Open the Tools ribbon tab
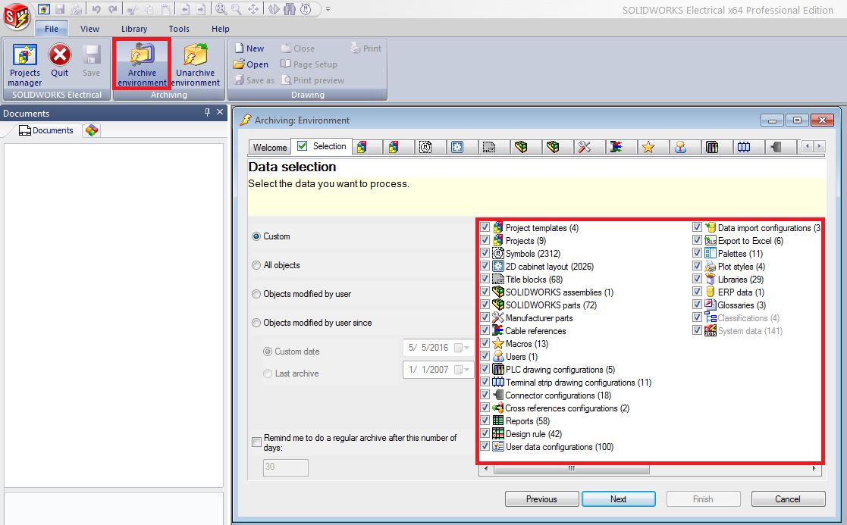The width and height of the screenshot is (847, 525). pyautogui.click(x=179, y=29)
